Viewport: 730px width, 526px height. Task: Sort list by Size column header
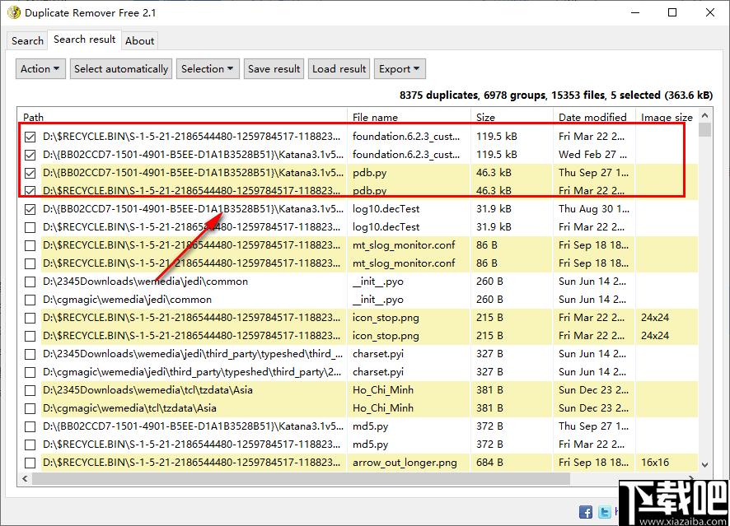512,117
